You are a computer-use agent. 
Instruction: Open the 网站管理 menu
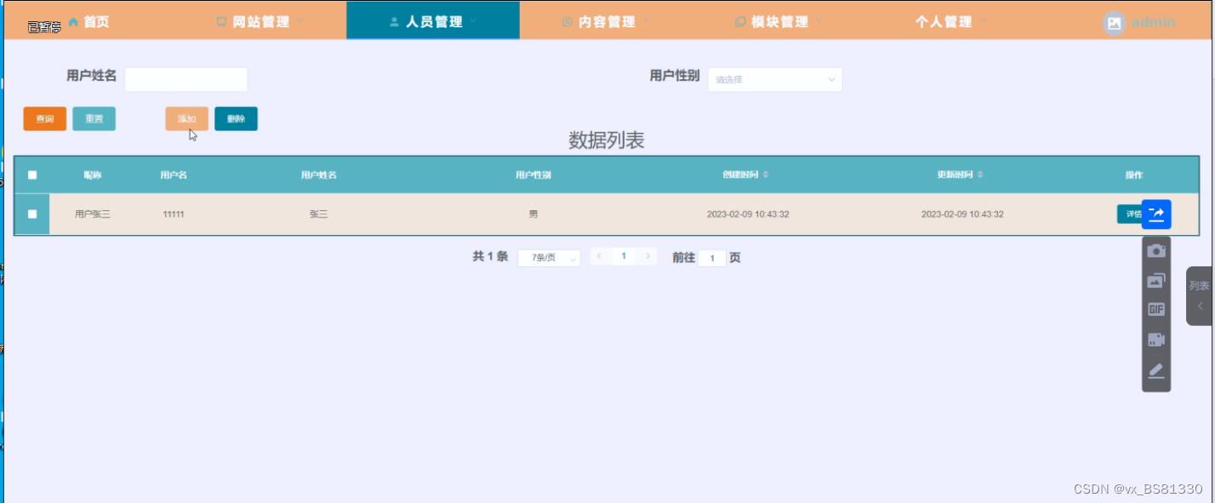click(260, 22)
